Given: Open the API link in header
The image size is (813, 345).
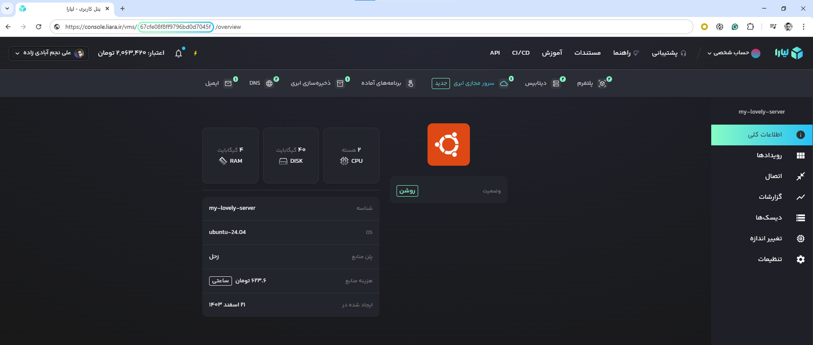Looking at the screenshot, I should click(x=495, y=53).
